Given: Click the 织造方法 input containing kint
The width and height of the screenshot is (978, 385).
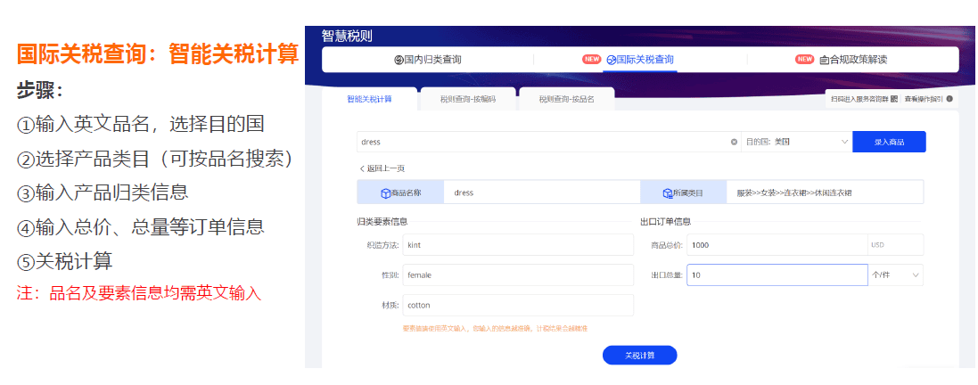Looking at the screenshot, I should 517,245.
